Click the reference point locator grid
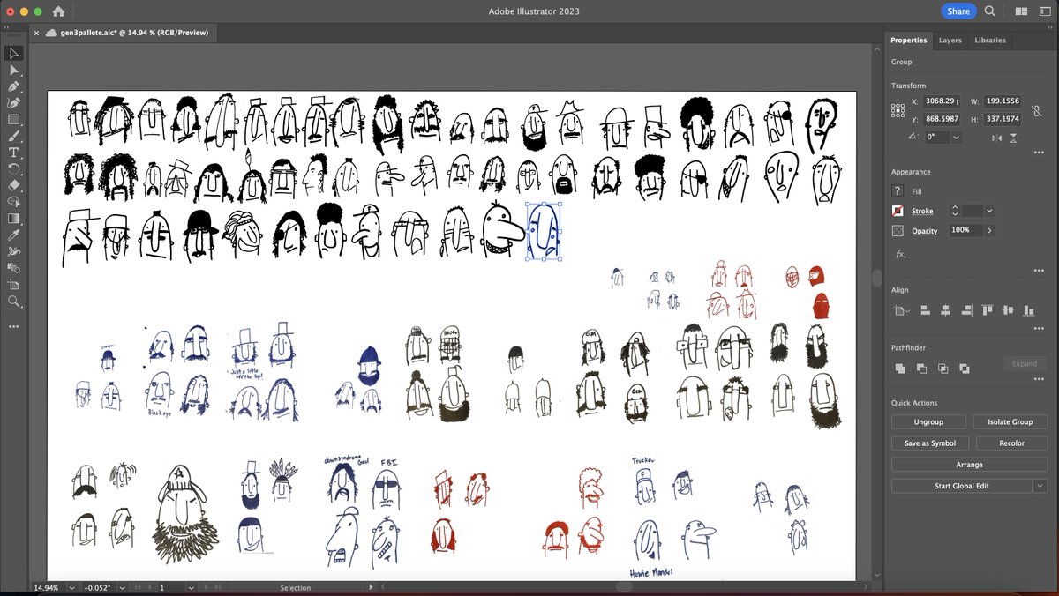 (x=898, y=110)
